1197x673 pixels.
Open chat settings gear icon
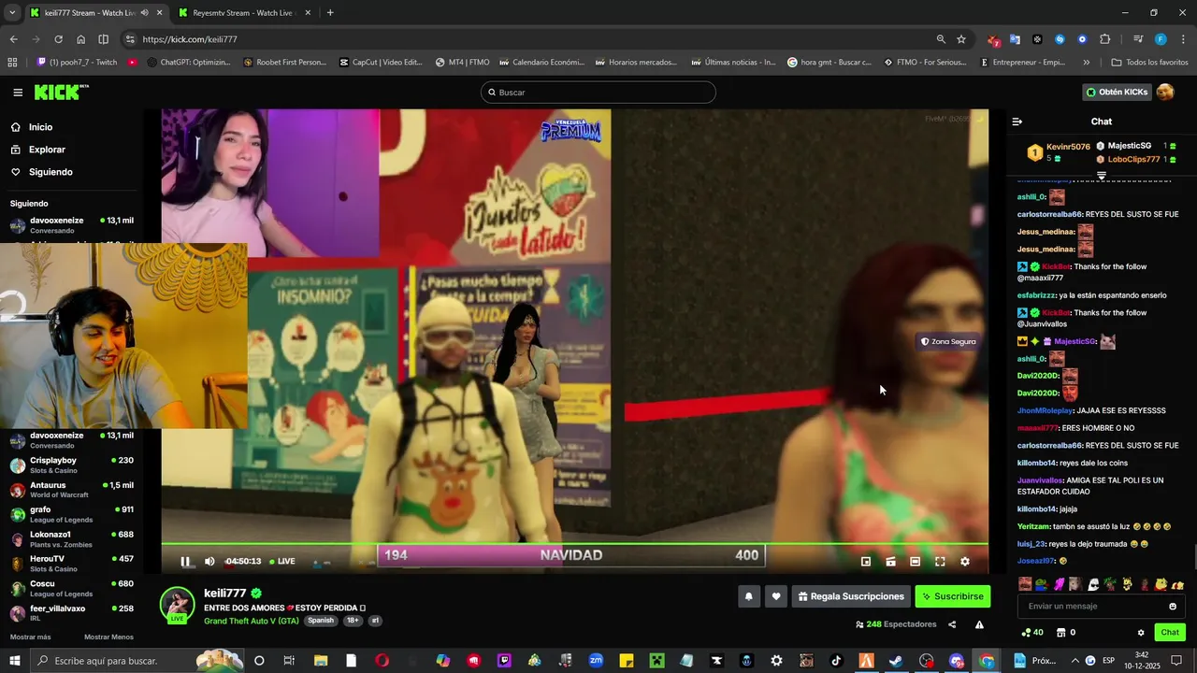(x=1141, y=633)
